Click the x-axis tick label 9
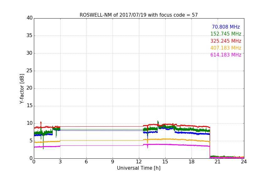Image resolution: width=271 pixels, height=181 pixels. [113, 162]
